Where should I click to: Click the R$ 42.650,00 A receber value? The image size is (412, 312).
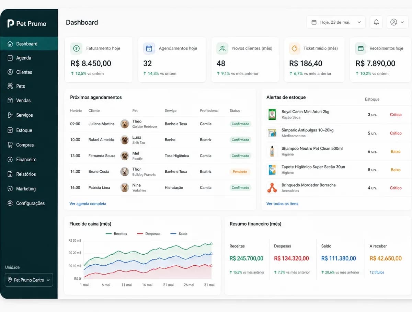(386, 258)
